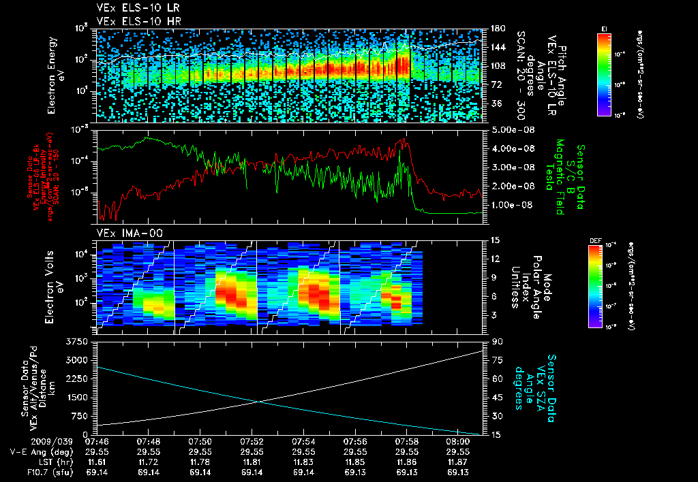Click the 07:58 time tick label

(x=407, y=442)
